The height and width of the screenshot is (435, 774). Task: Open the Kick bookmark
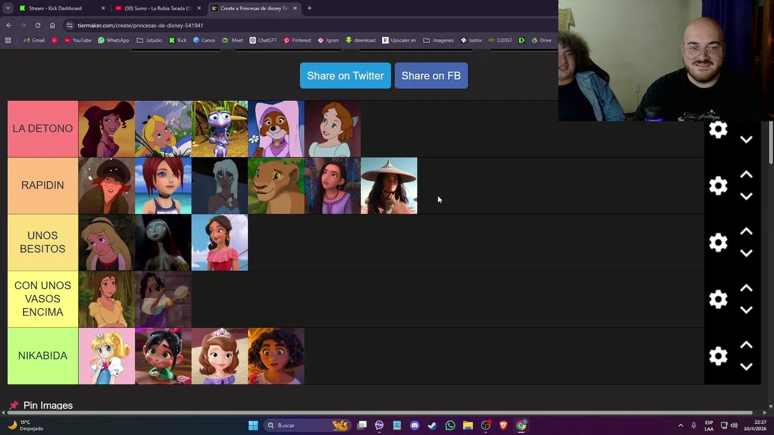178,40
